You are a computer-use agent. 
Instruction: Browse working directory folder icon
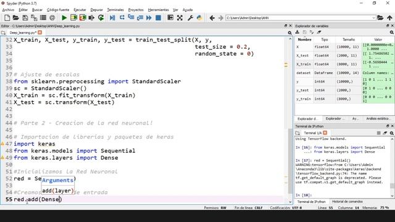pyautogui.click(x=380, y=18)
